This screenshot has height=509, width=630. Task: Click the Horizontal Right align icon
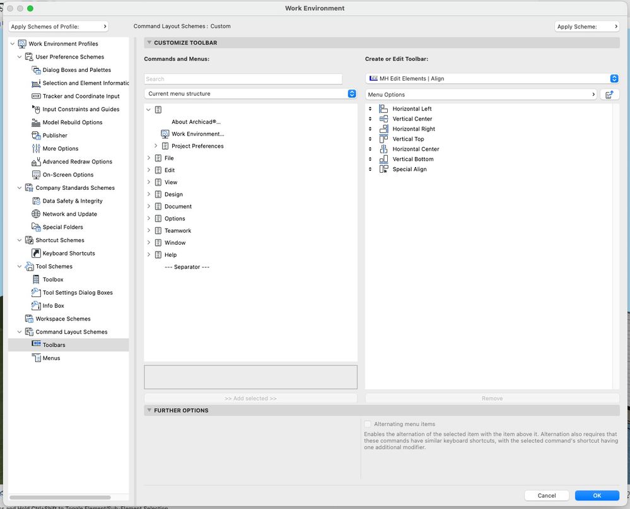pyautogui.click(x=383, y=129)
